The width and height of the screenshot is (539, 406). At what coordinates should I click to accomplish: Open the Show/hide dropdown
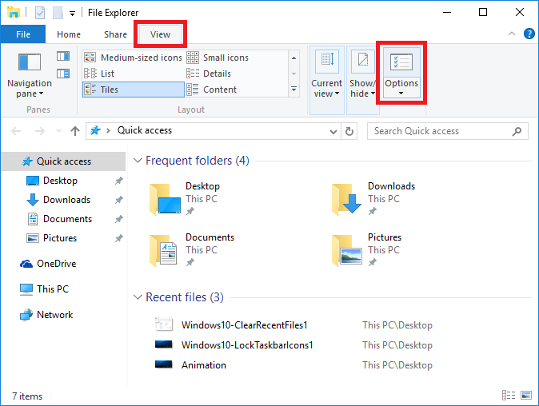[362, 80]
